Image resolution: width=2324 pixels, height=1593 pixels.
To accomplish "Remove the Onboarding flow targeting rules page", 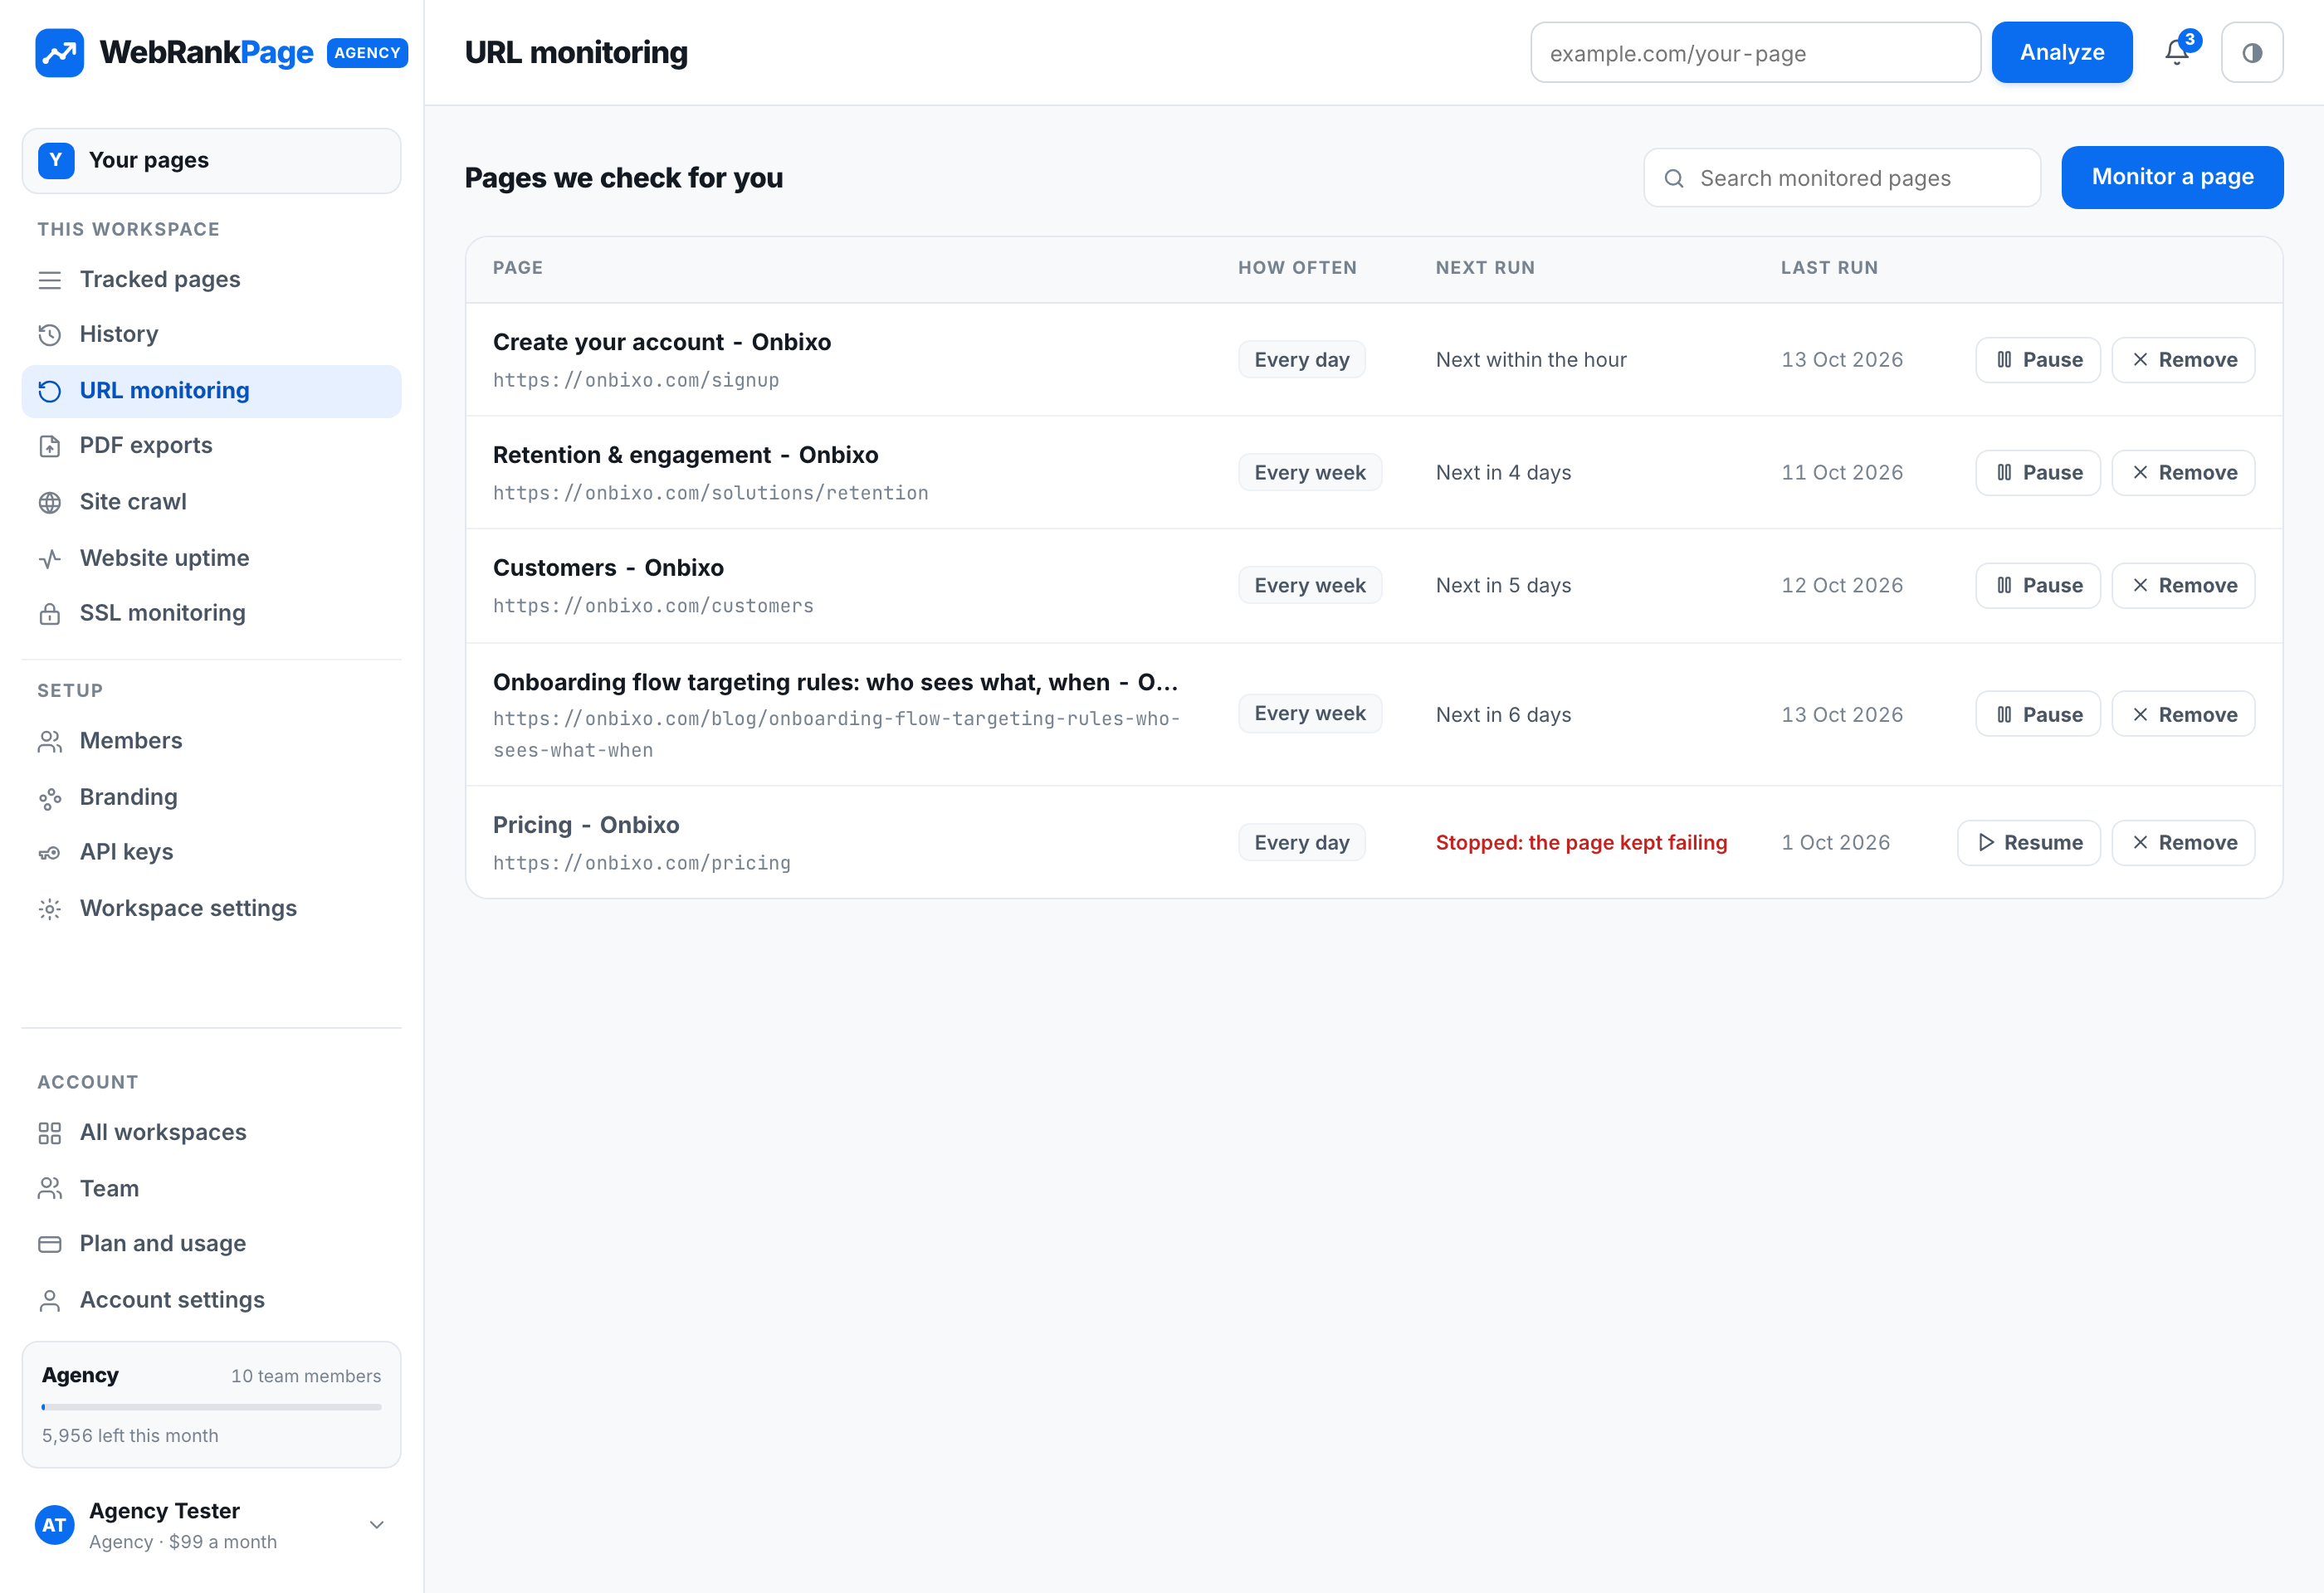I will pyautogui.click(x=2183, y=714).
